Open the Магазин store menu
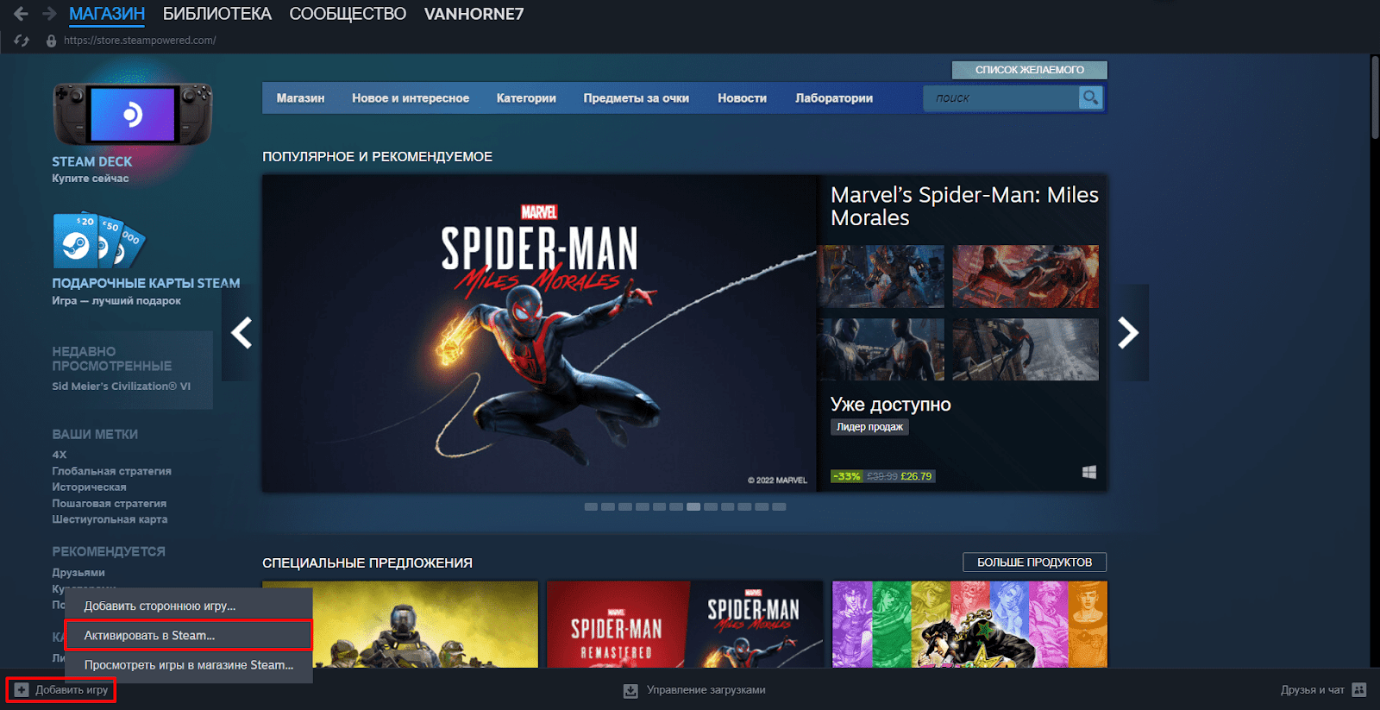 point(300,98)
